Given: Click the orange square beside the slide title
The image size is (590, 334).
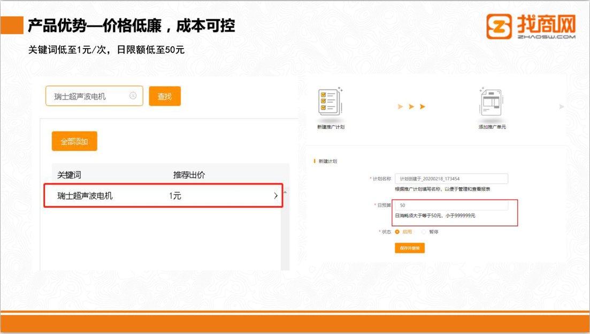Looking at the screenshot, I should pos(12,25).
